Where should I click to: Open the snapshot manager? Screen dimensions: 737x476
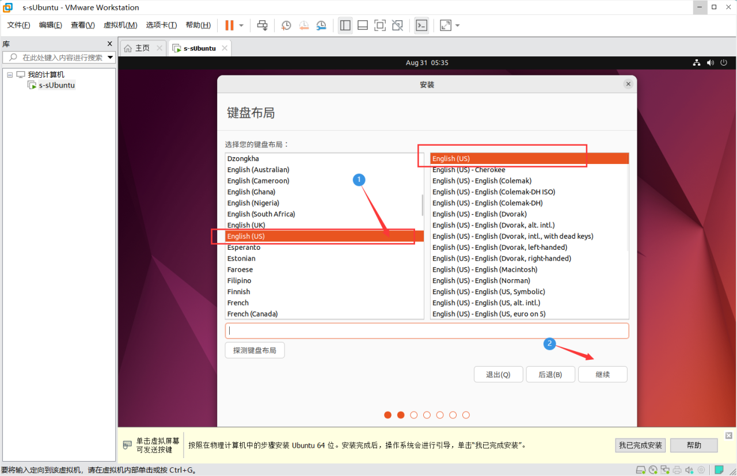tap(321, 25)
